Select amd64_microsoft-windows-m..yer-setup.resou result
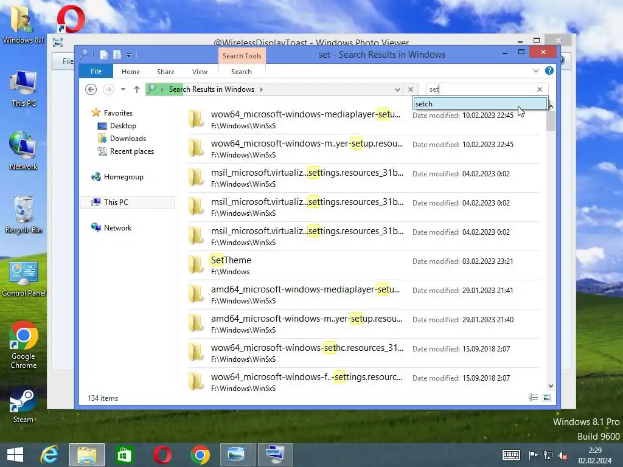 (364, 323)
